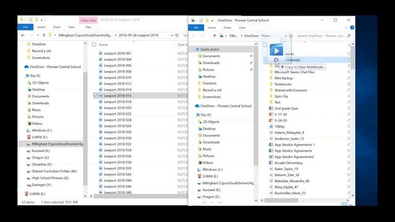Open 3D Objects in left window's navigation pane
This screenshot has height=222, width=395.
[x=40, y=83]
